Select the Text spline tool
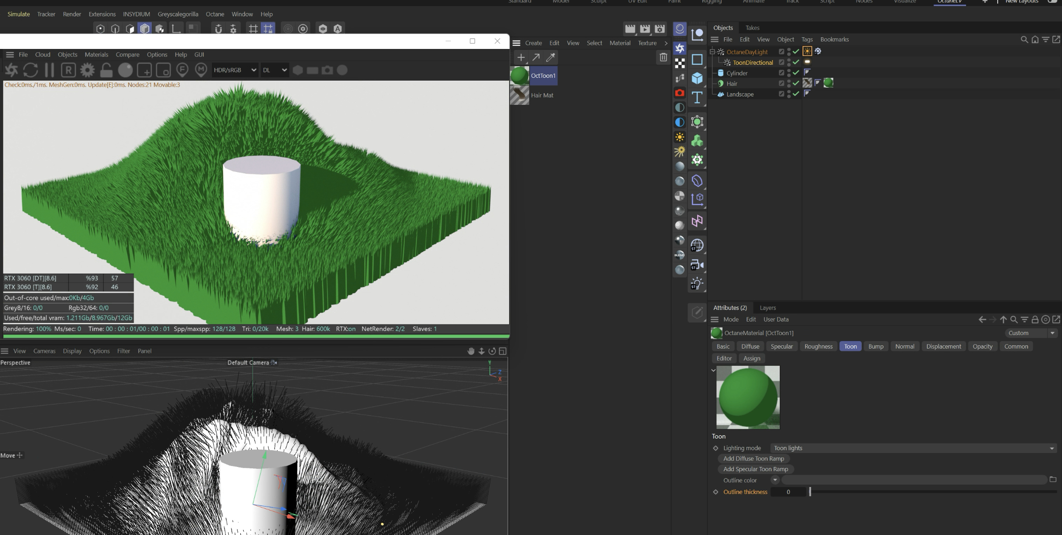 click(697, 97)
